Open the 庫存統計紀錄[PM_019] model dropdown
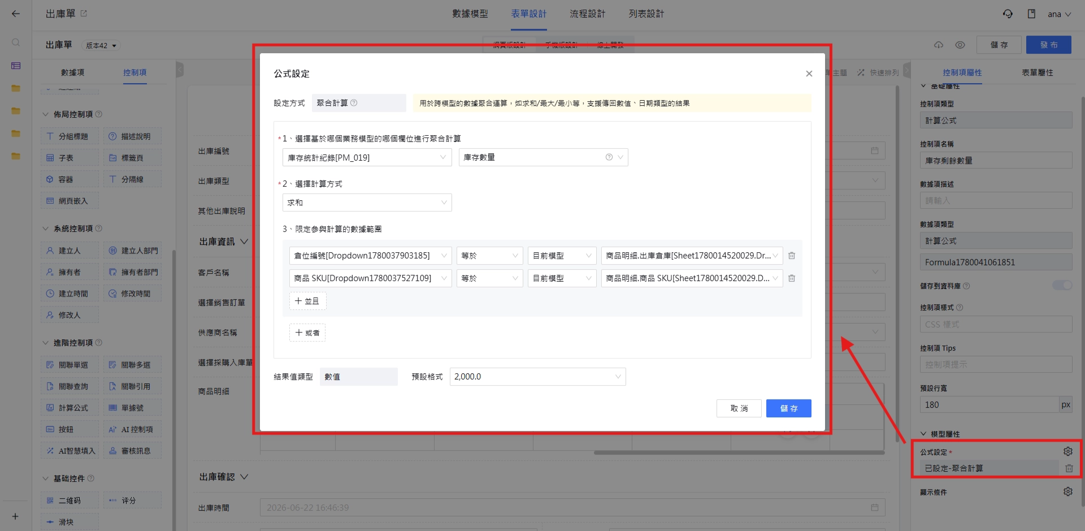 point(367,157)
